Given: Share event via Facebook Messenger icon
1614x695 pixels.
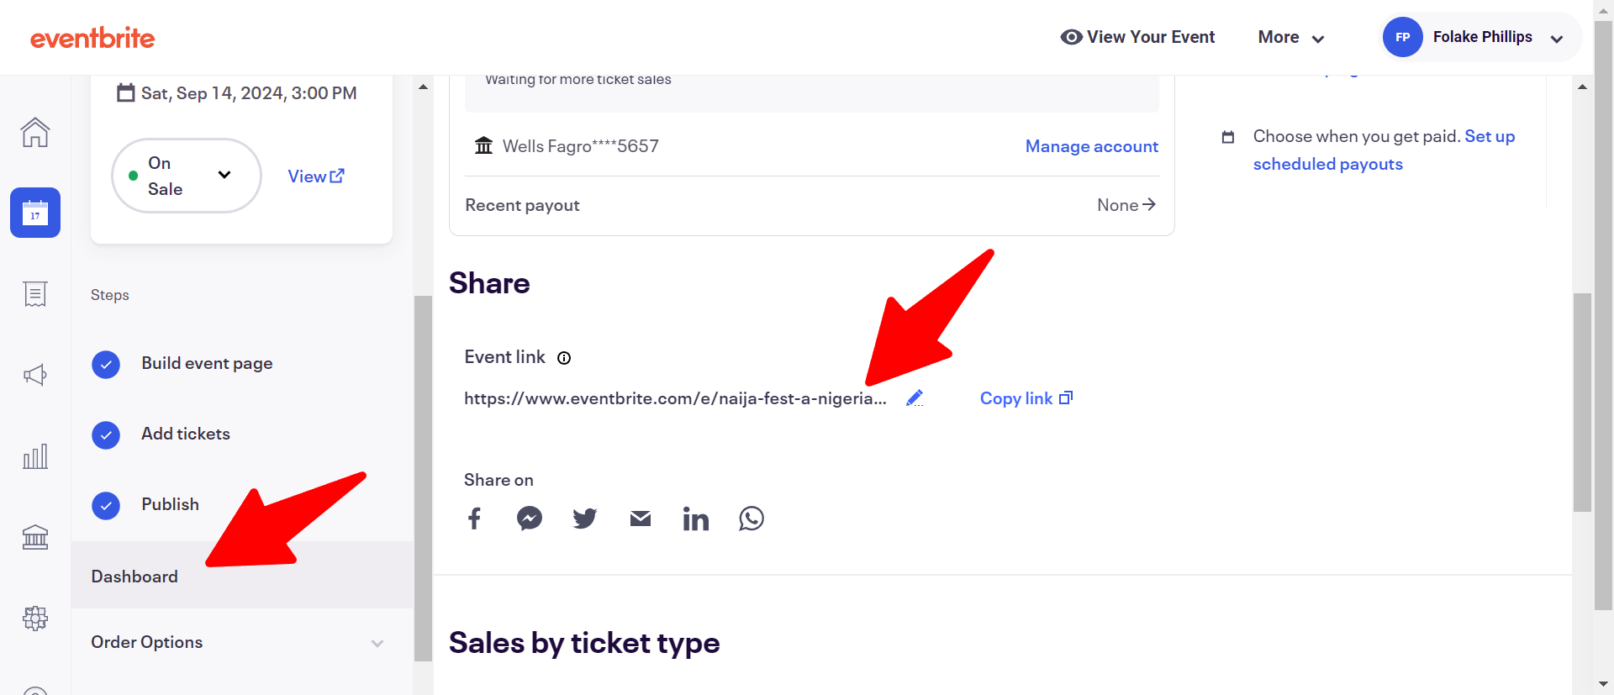Looking at the screenshot, I should [530, 519].
